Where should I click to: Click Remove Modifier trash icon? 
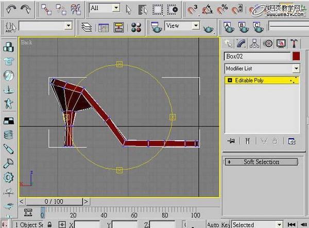[x=275, y=141]
